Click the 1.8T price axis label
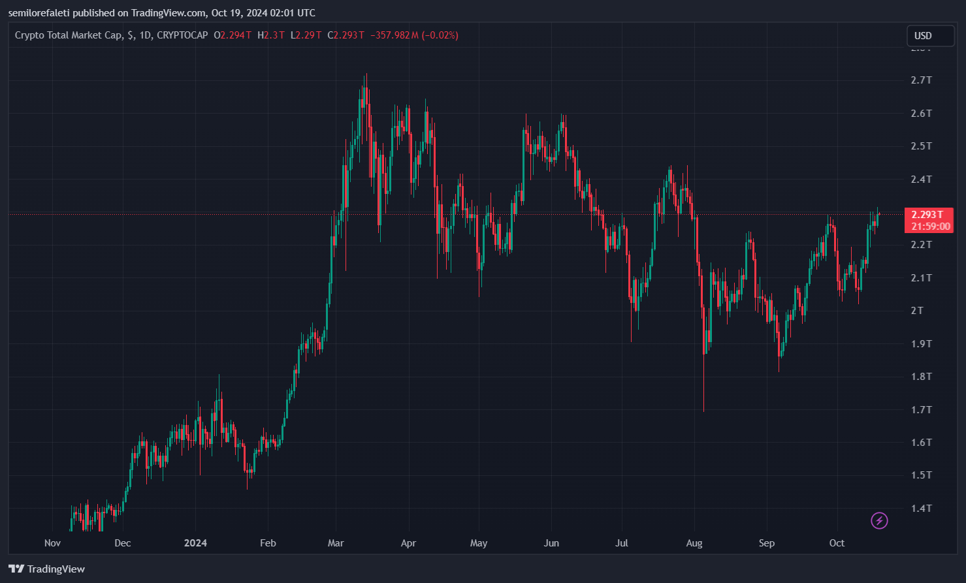This screenshot has height=583, width=966. point(921,376)
